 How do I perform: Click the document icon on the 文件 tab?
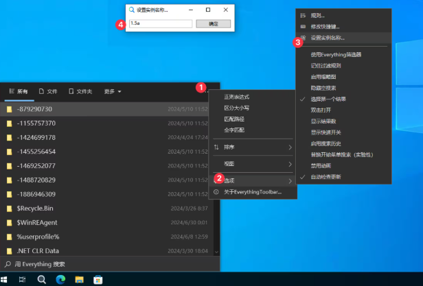pos(41,91)
